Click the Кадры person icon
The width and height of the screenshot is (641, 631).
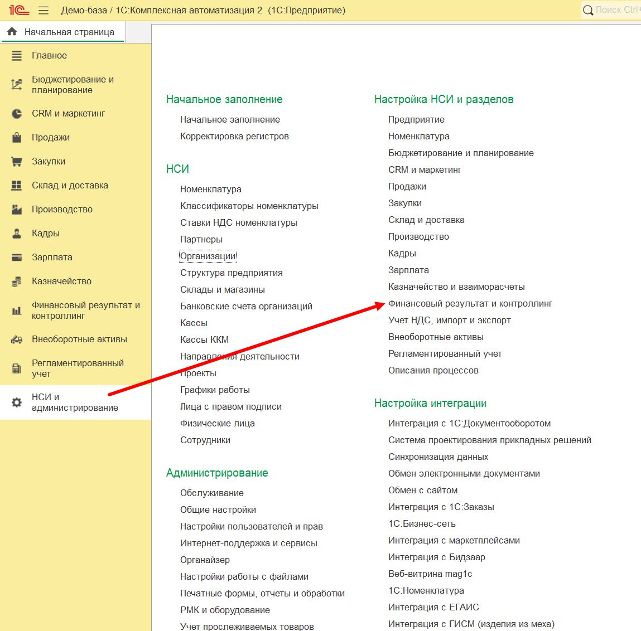click(x=17, y=234)
